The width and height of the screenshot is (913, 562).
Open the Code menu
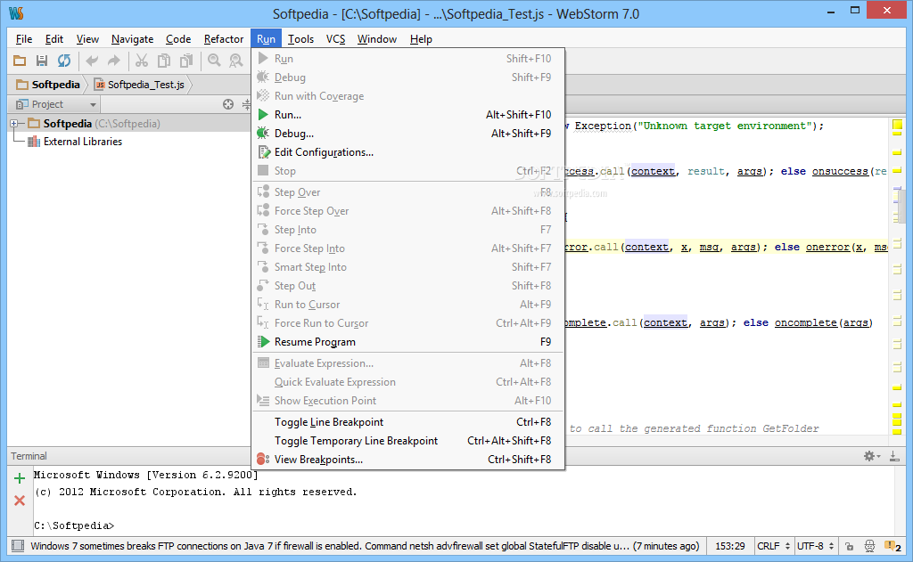click(x=178, y=39)
